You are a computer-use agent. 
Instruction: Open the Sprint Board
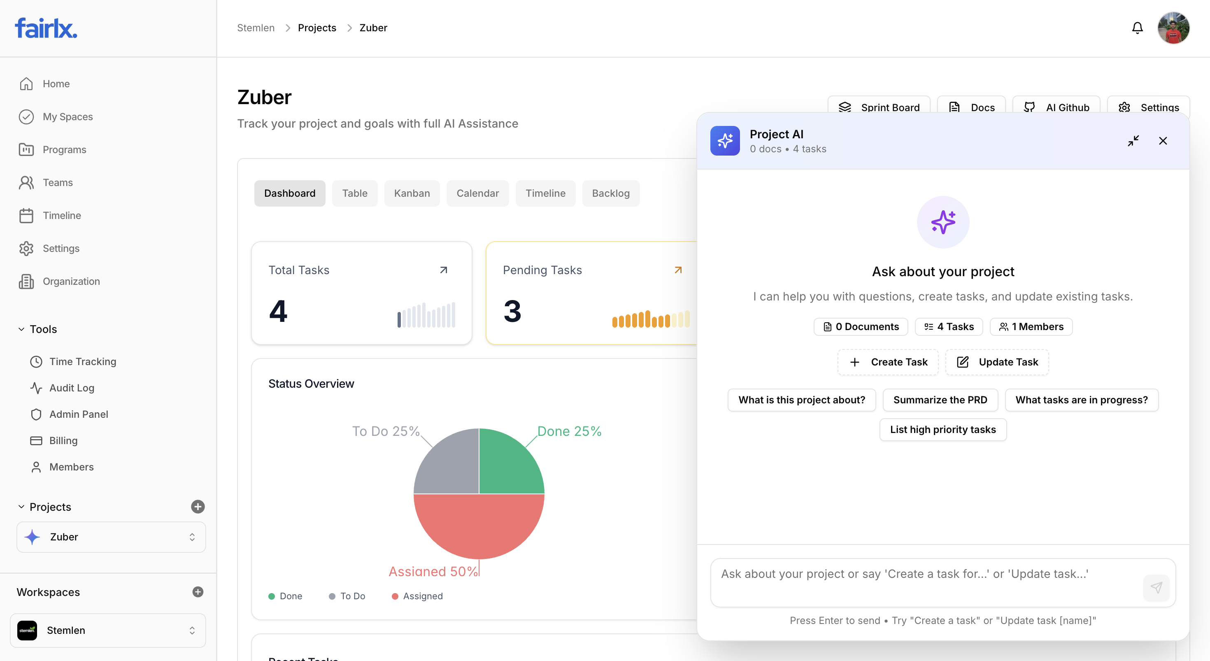point(879,107)
